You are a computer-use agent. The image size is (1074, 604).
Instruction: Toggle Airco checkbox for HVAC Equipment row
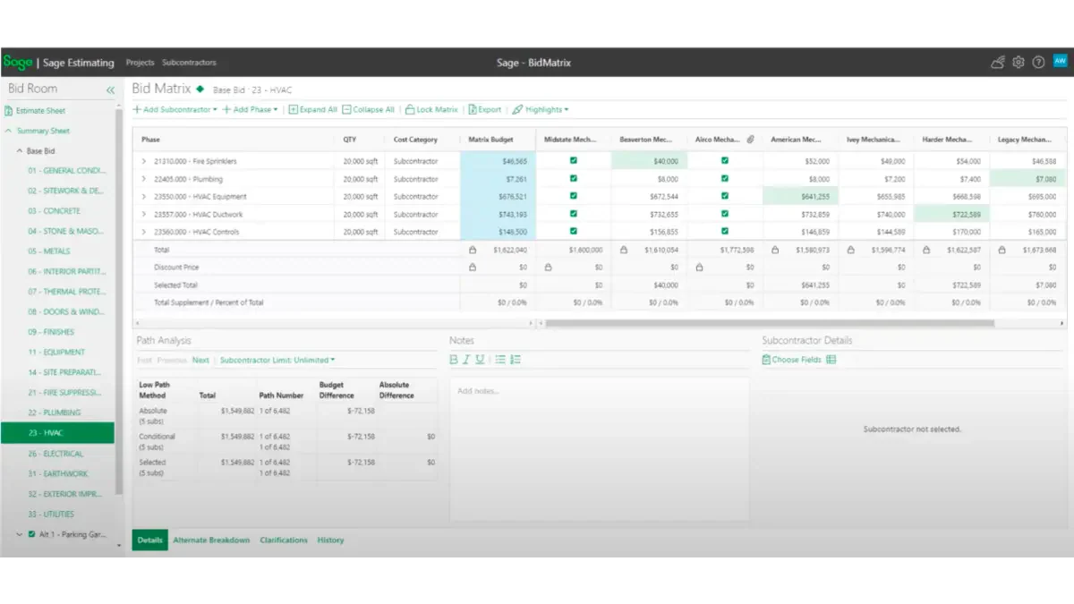click(725, 196)
